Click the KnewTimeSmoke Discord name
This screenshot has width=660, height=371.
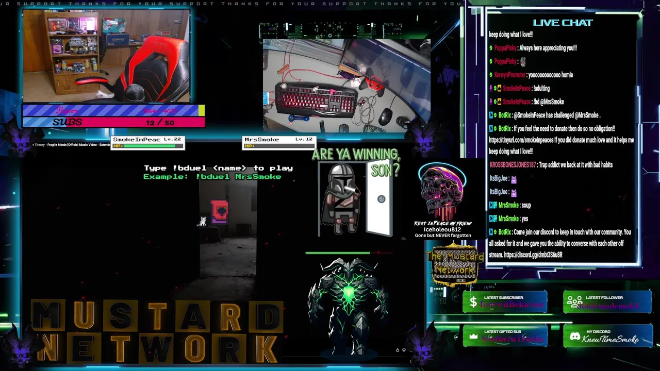[x=610, y=339]
